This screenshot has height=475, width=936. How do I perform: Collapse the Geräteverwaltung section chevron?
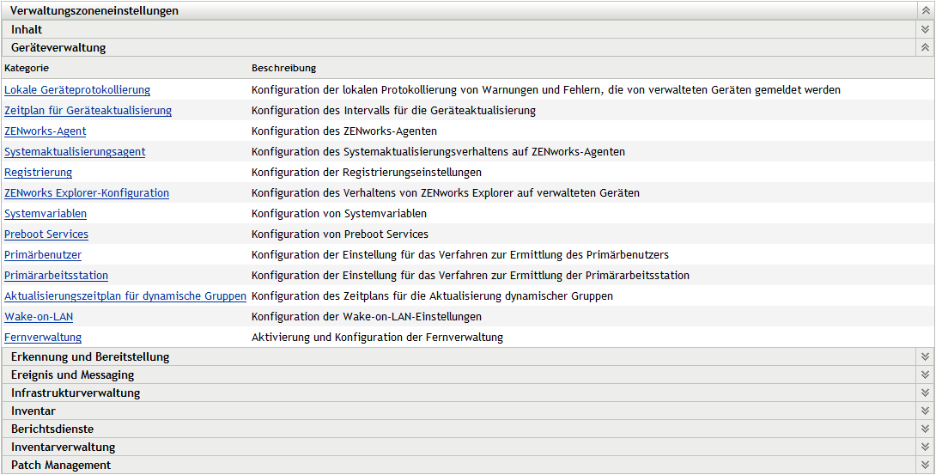pyautogui.click(x=925, y=47)
